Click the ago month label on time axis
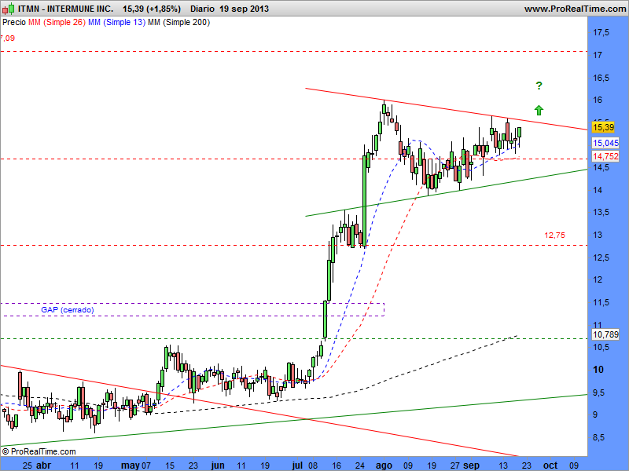The height and width of the screenshot is (471, 629). click(384, 466)
